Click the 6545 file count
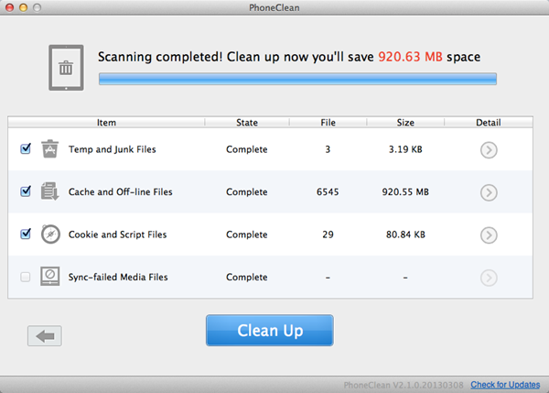Screen dimensions: 549x393 pyautogui.click(x=328, y=191)
